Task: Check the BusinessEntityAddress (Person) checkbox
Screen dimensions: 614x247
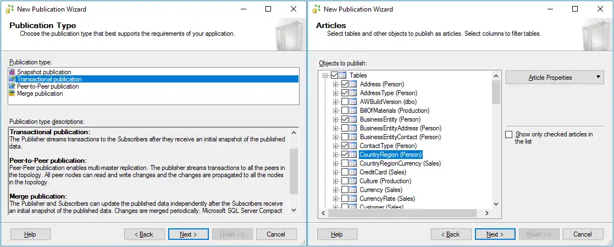Action: [345, 128]
